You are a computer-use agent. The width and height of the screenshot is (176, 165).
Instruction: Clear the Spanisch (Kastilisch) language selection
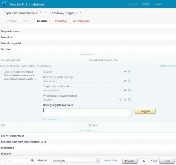click(37, 13)
